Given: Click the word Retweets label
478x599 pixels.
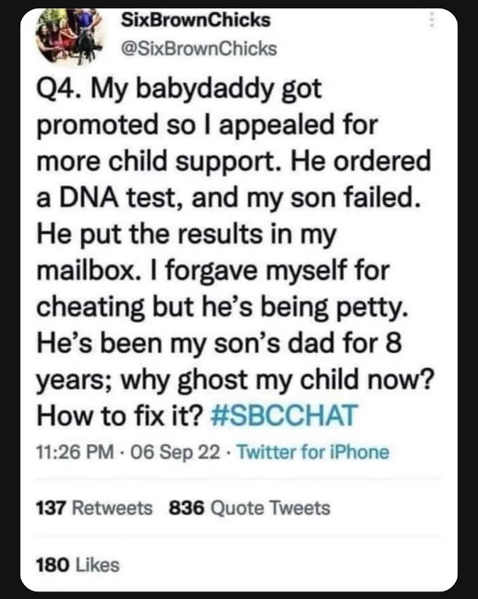Looking at the screenshot, I should 112,508.
